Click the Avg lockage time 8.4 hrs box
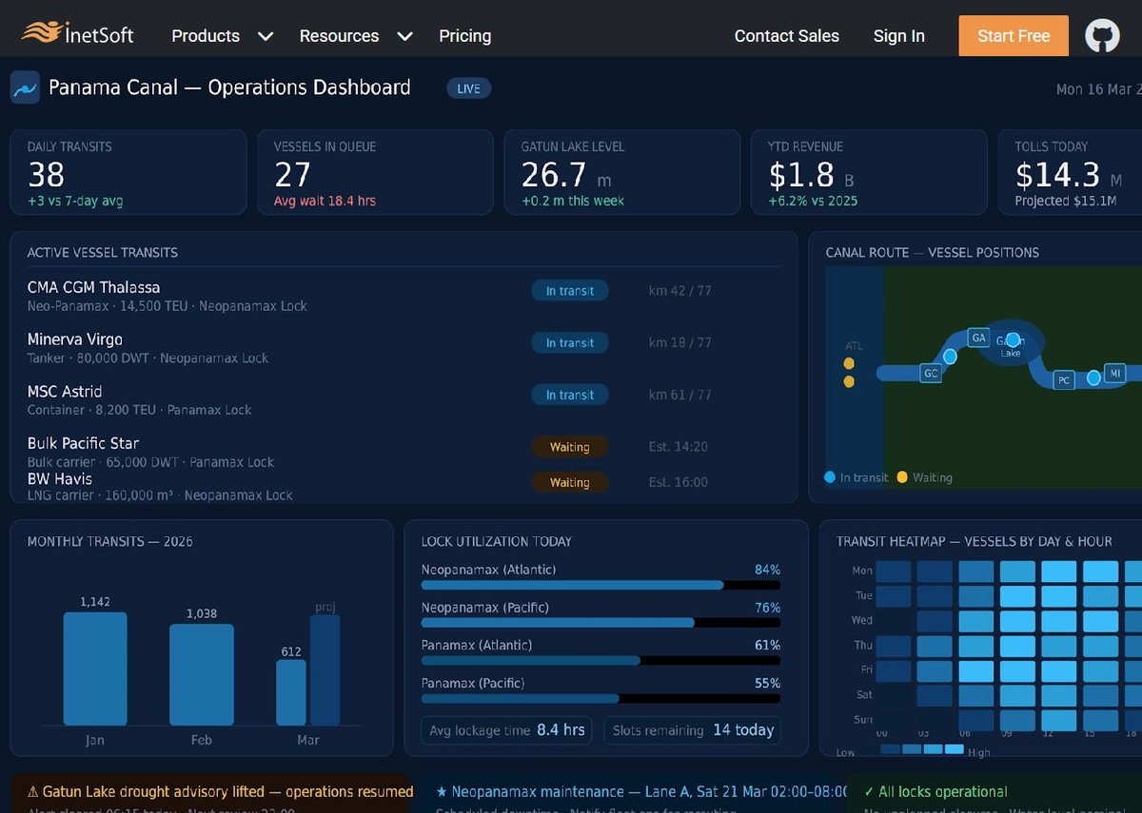The height and width of the screenshot is (813, 1142). [x=506, y=730]
